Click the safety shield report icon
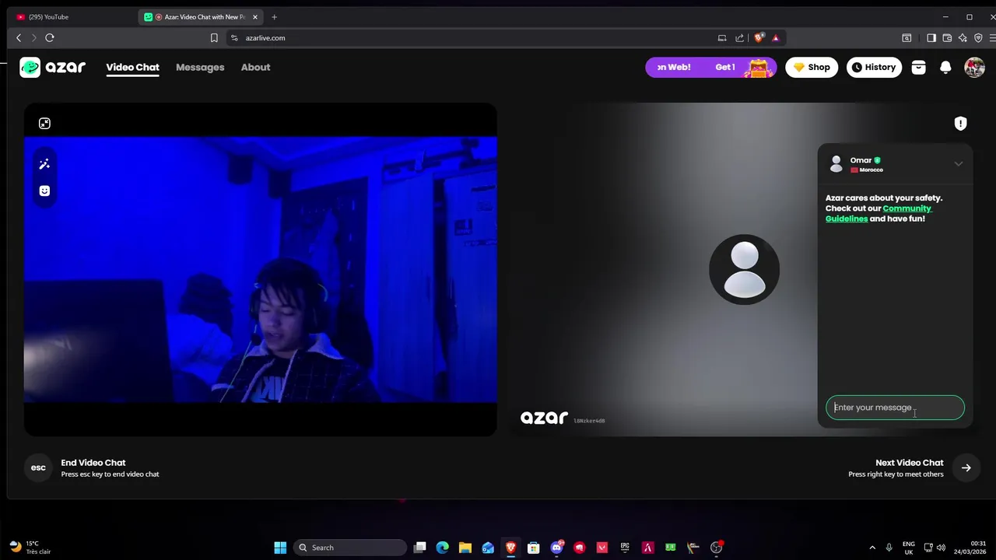Image resolution: width=996 pixels, height=560 pixels. point(960,124)
